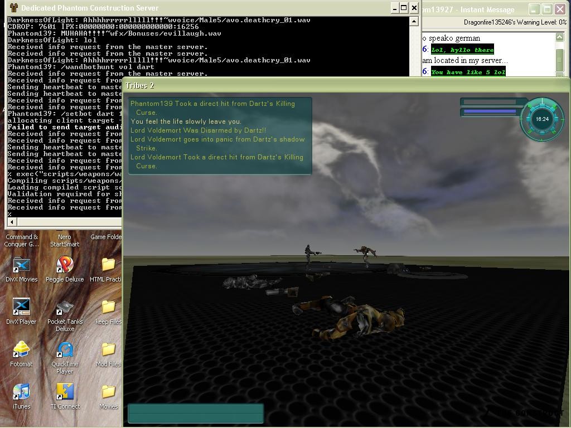Click "You feel the life slowly leave you."

click(x=186, y=121)
